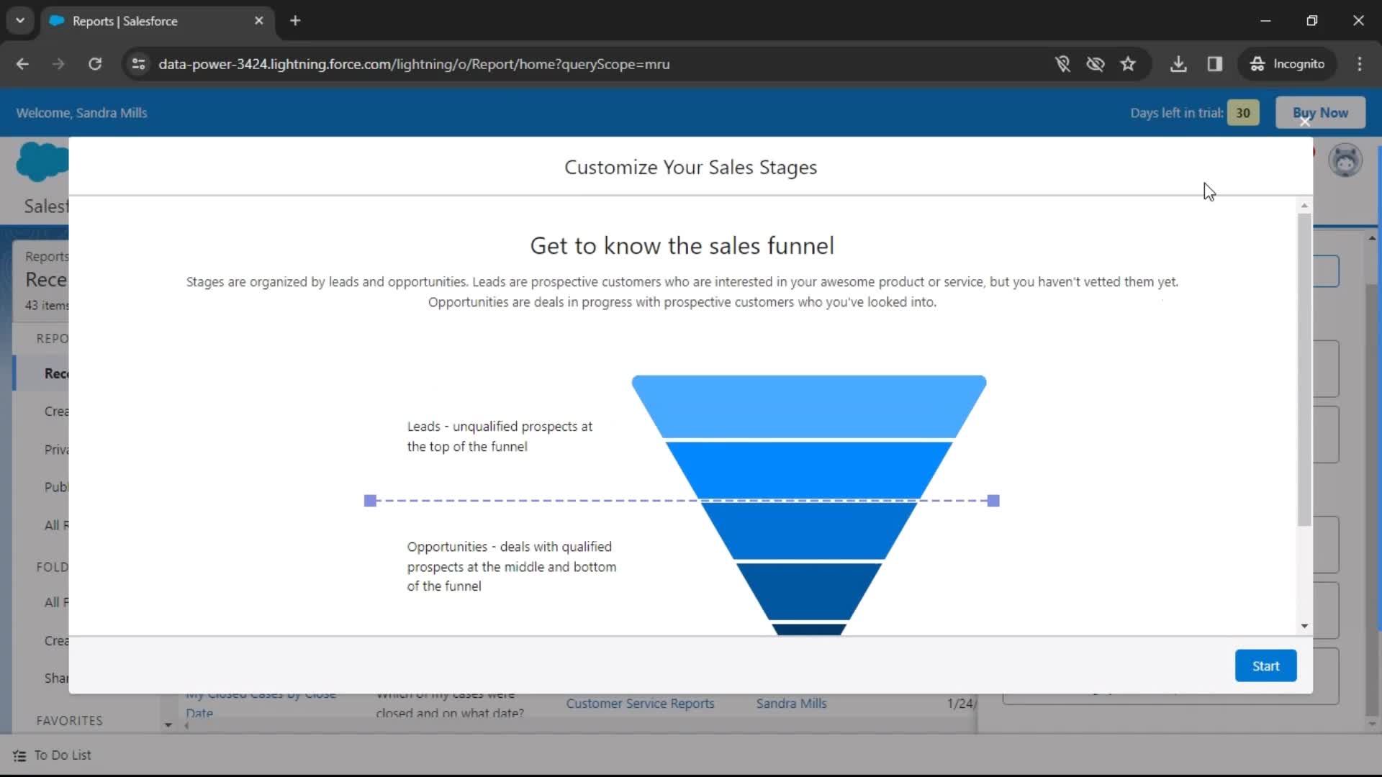Click the Opportunities description text
This screenshot has width=1382, height=777.
[512, 566]
